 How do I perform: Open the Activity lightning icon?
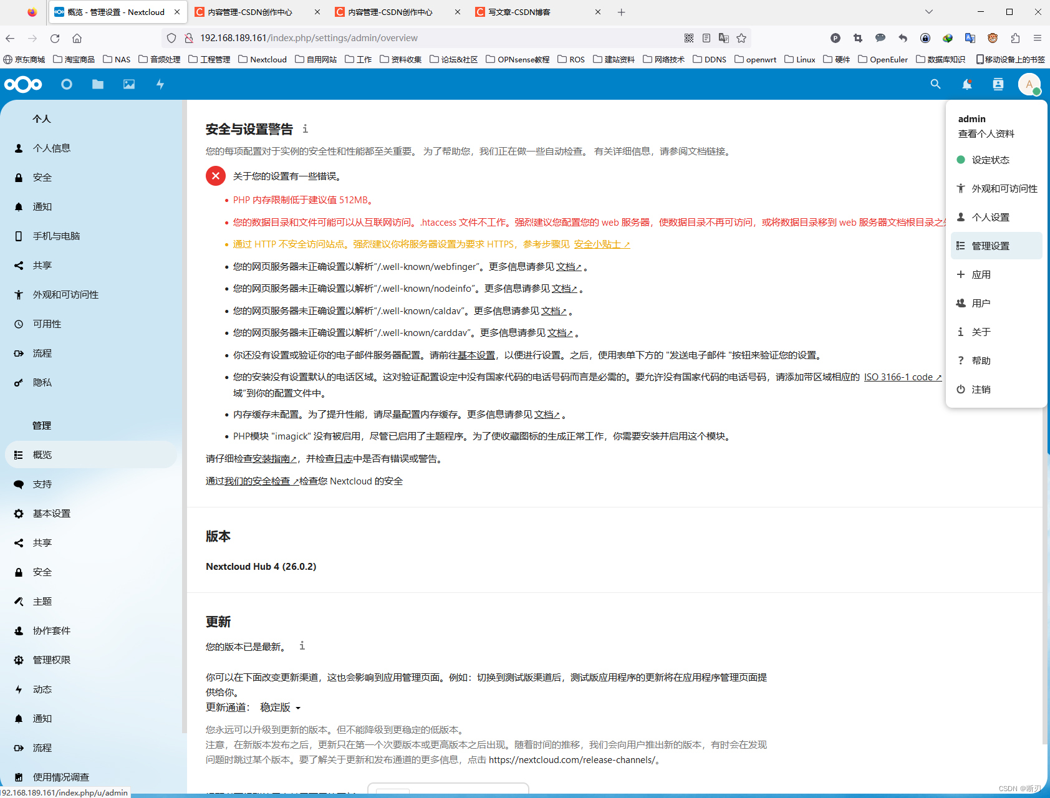pyautogui.click(x=160, y=84)
